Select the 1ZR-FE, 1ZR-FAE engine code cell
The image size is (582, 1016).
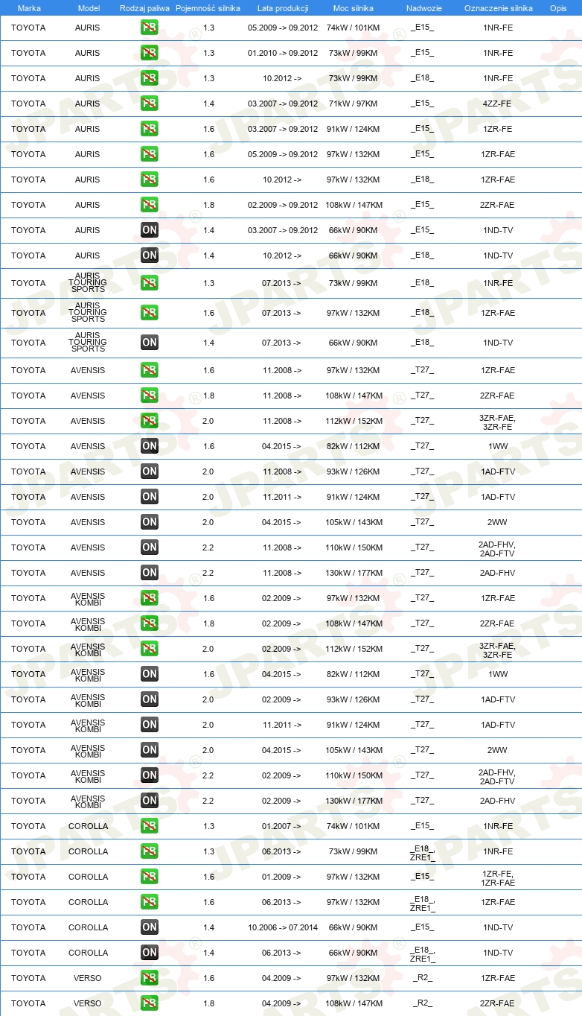(498, 877)
